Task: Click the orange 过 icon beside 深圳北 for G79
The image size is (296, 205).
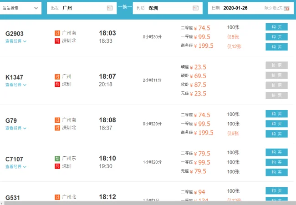Action: [x=57, y=128]
